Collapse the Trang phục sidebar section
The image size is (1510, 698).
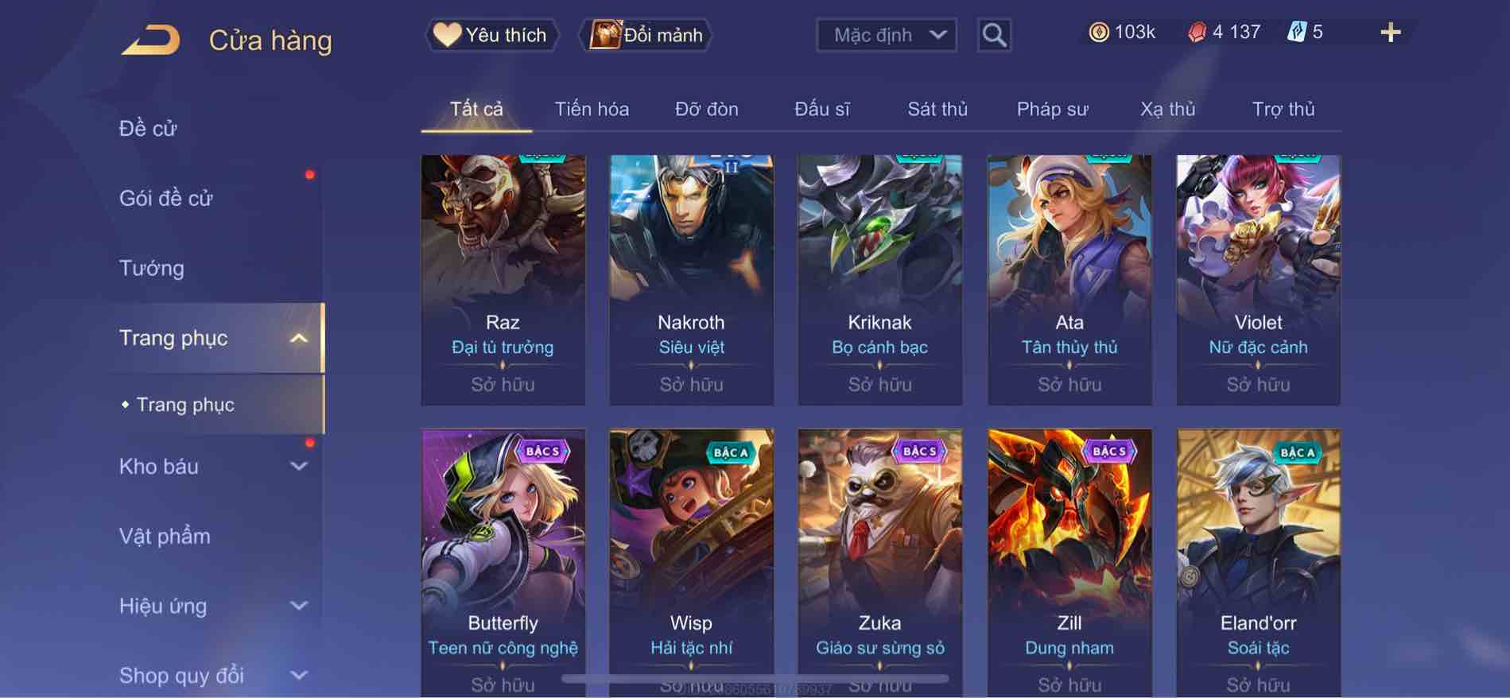tap(298, 338)
